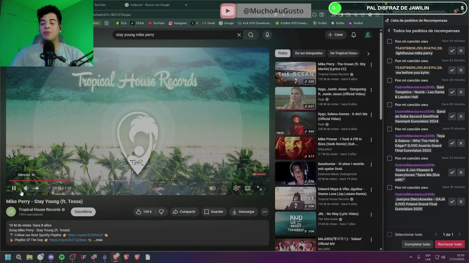Open the Gmail bookmark

[208, 23]
